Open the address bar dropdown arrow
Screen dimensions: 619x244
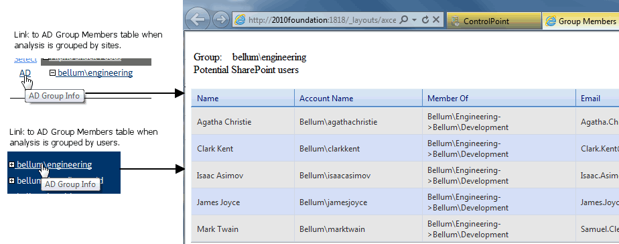point(414,19)
